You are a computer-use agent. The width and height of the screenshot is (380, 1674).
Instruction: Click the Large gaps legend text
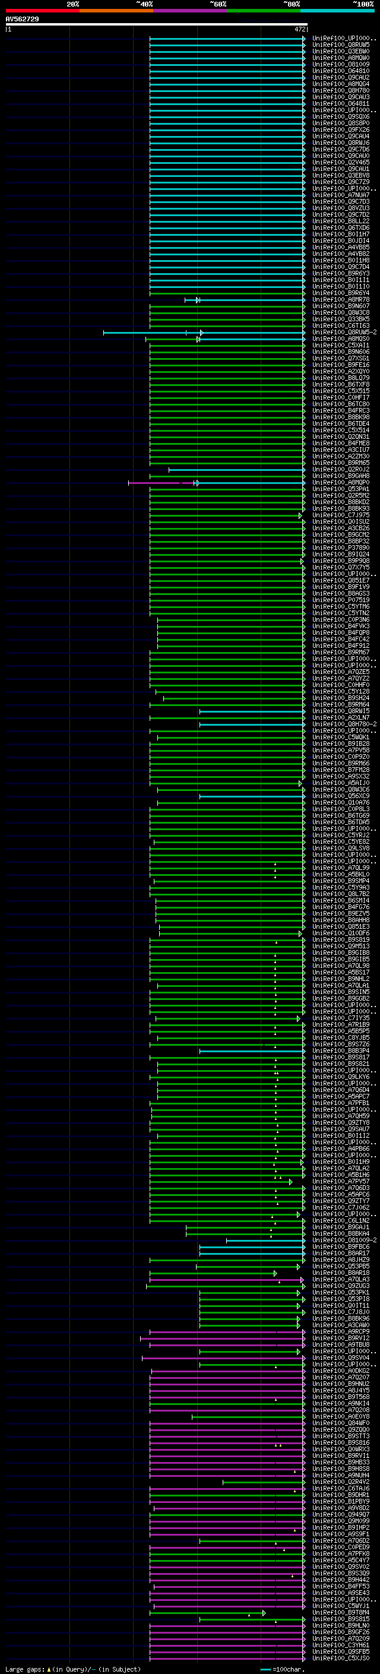coord(73,1669)
